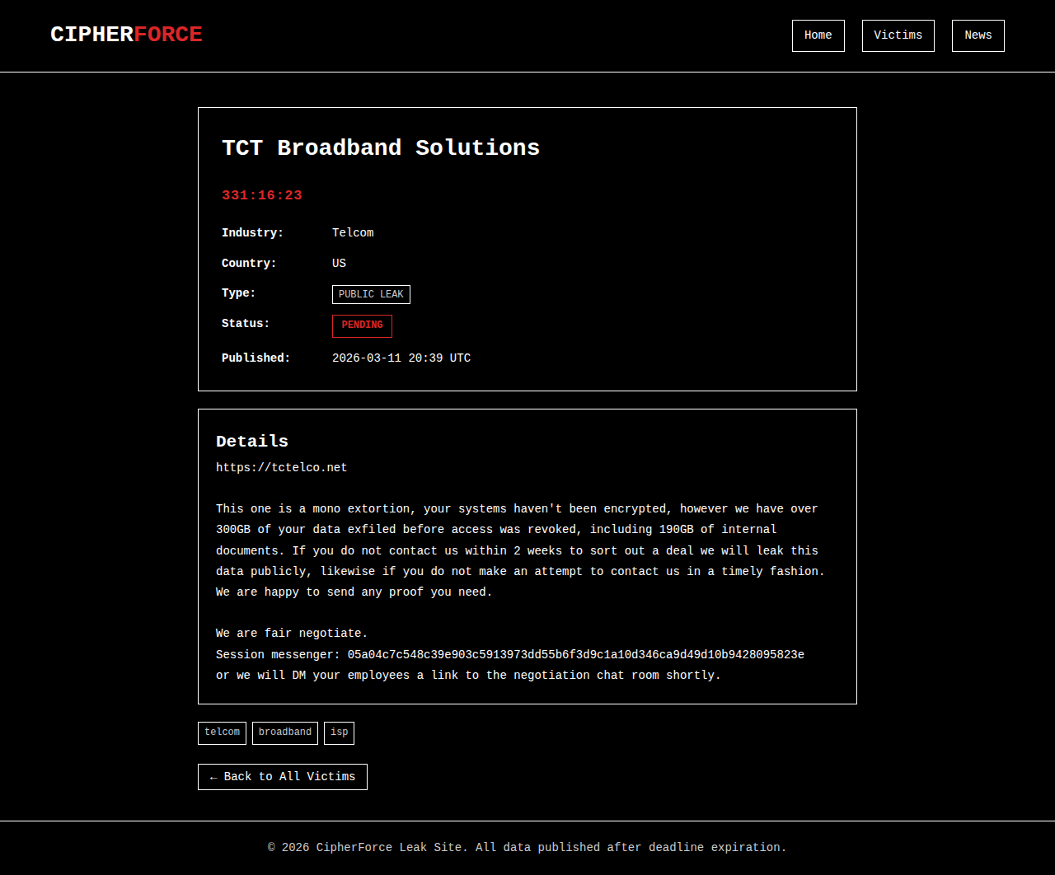Click the footer copyright text
Viewport: 1055px width, 875px height.
(x=527, y=848)
